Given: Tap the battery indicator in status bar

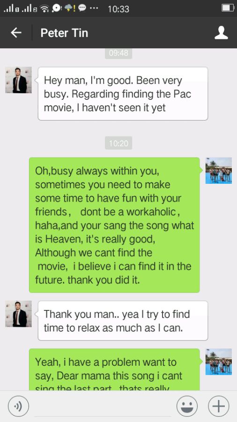Looking at the screenshot, I should 228,8.
